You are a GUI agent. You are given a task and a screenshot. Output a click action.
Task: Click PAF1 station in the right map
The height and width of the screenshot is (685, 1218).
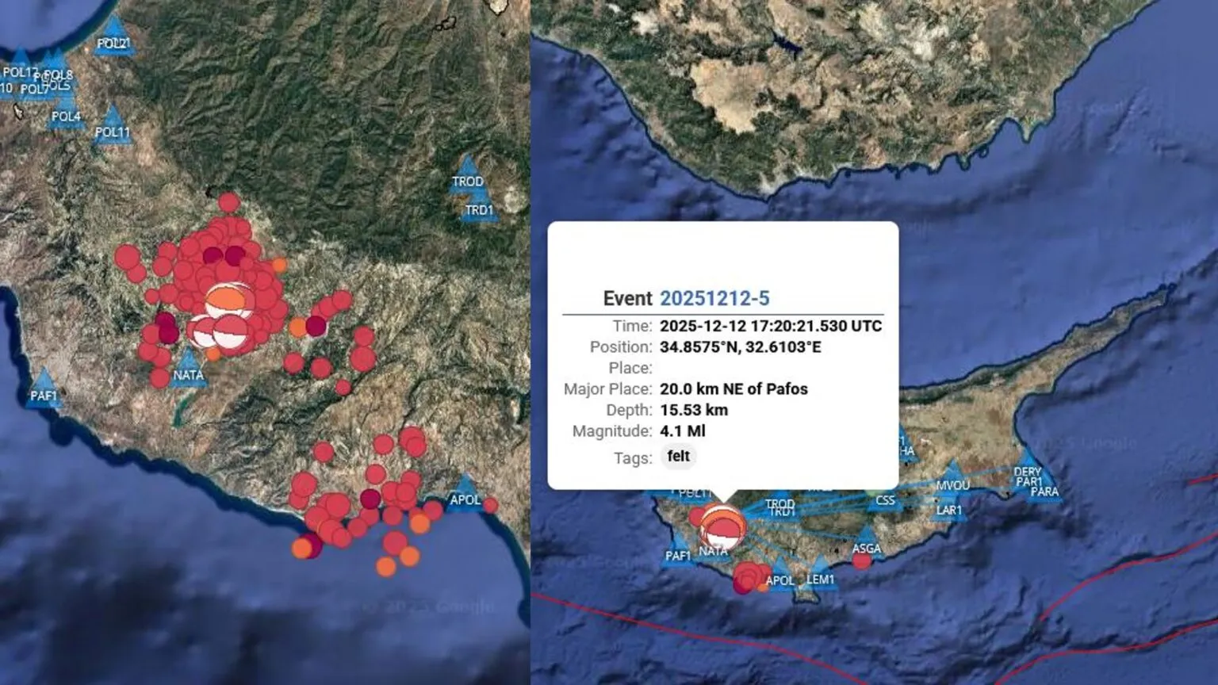tap(678, 552)
